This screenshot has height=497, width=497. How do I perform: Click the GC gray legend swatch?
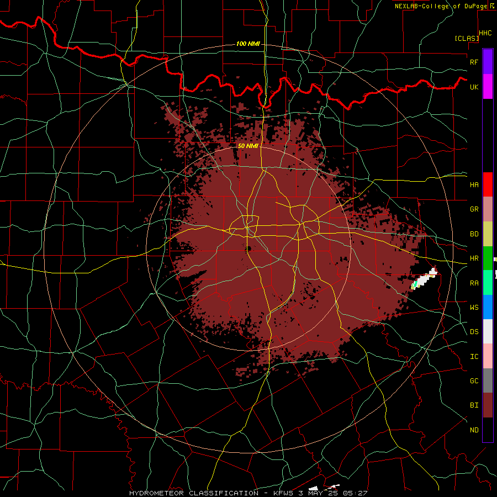coord(488,380)
